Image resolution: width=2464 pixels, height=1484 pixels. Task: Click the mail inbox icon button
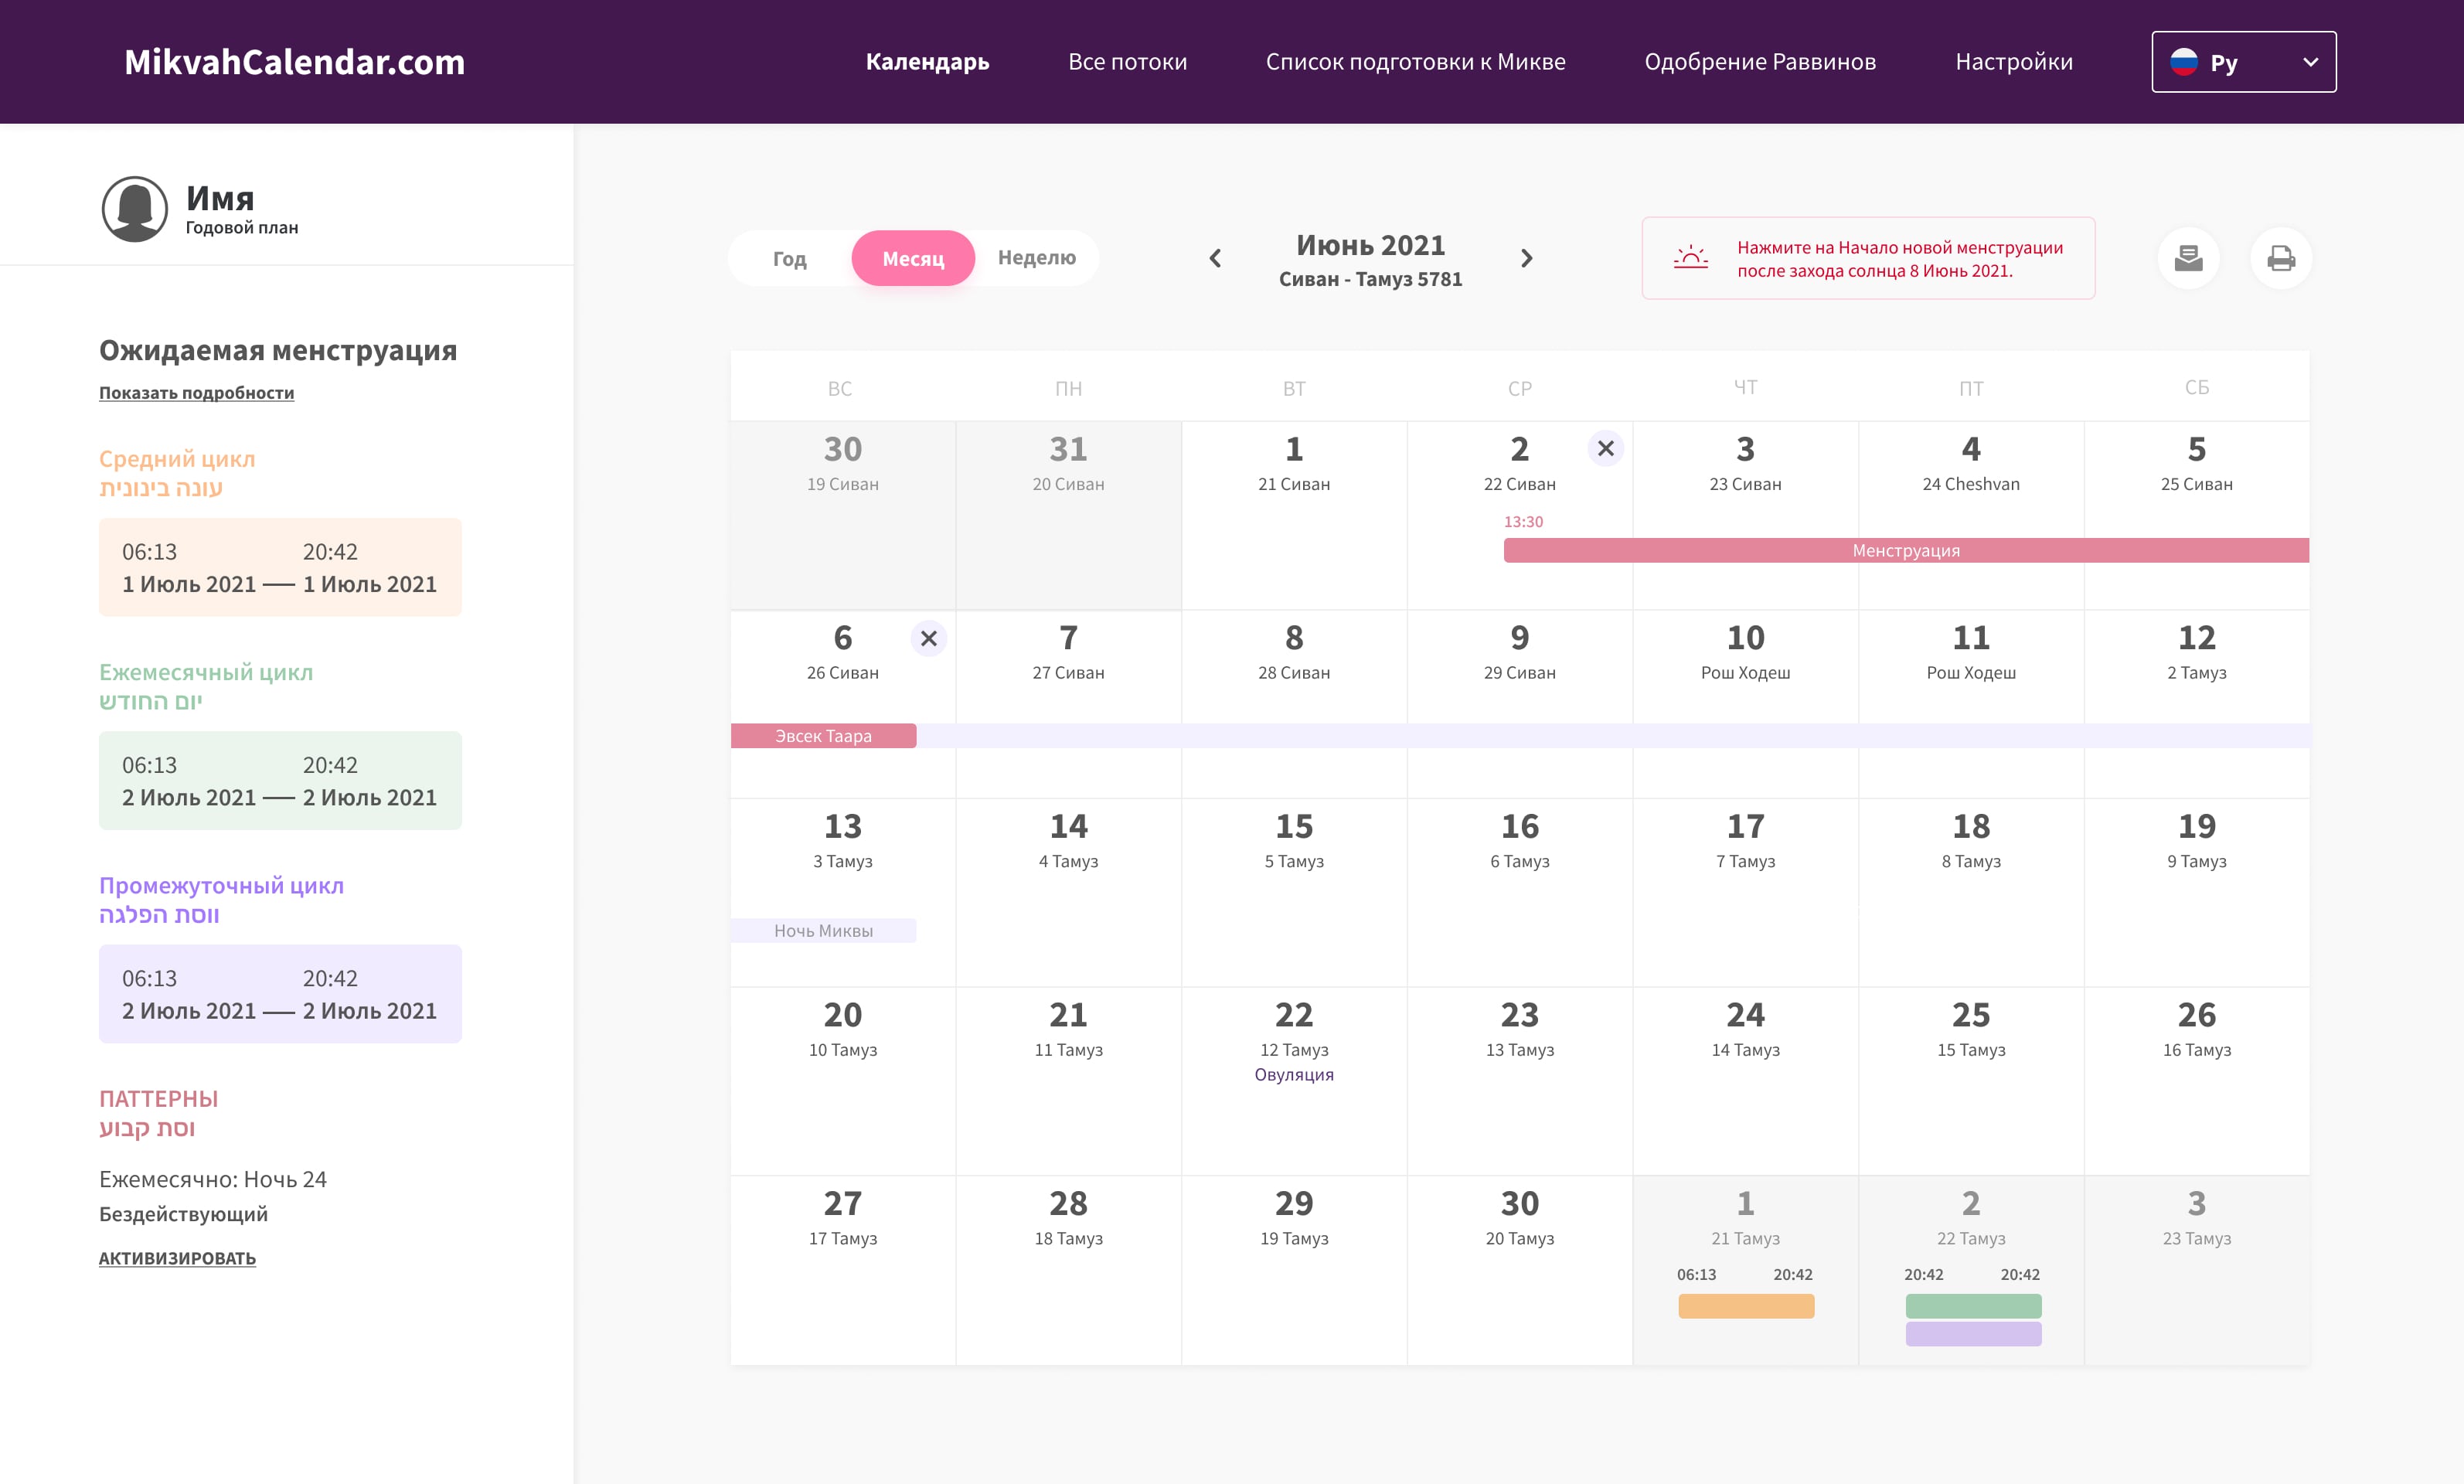2188,258
